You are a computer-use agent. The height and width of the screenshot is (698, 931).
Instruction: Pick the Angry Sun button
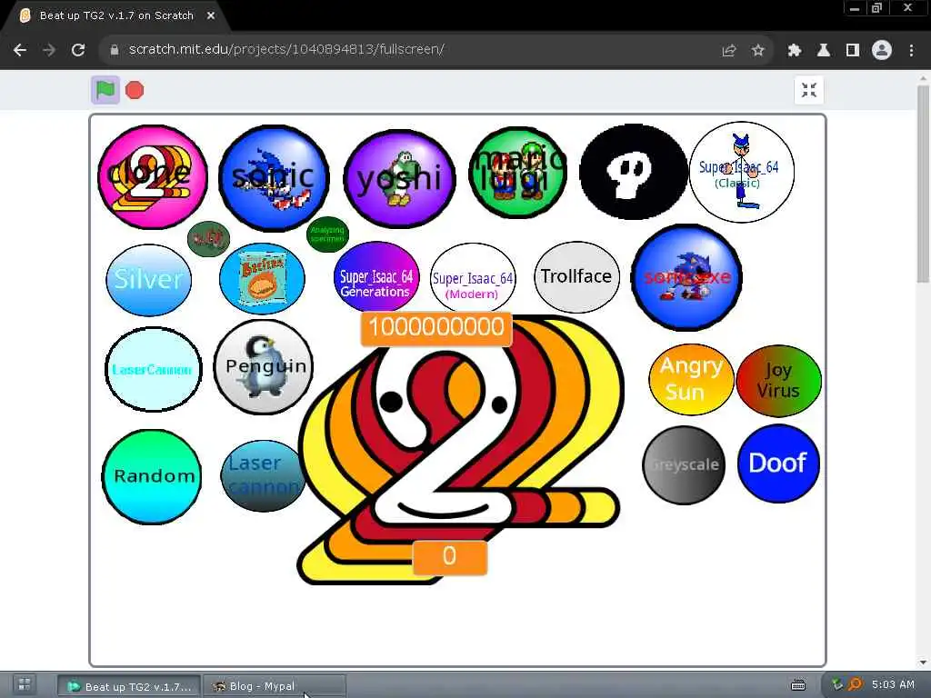691,379
